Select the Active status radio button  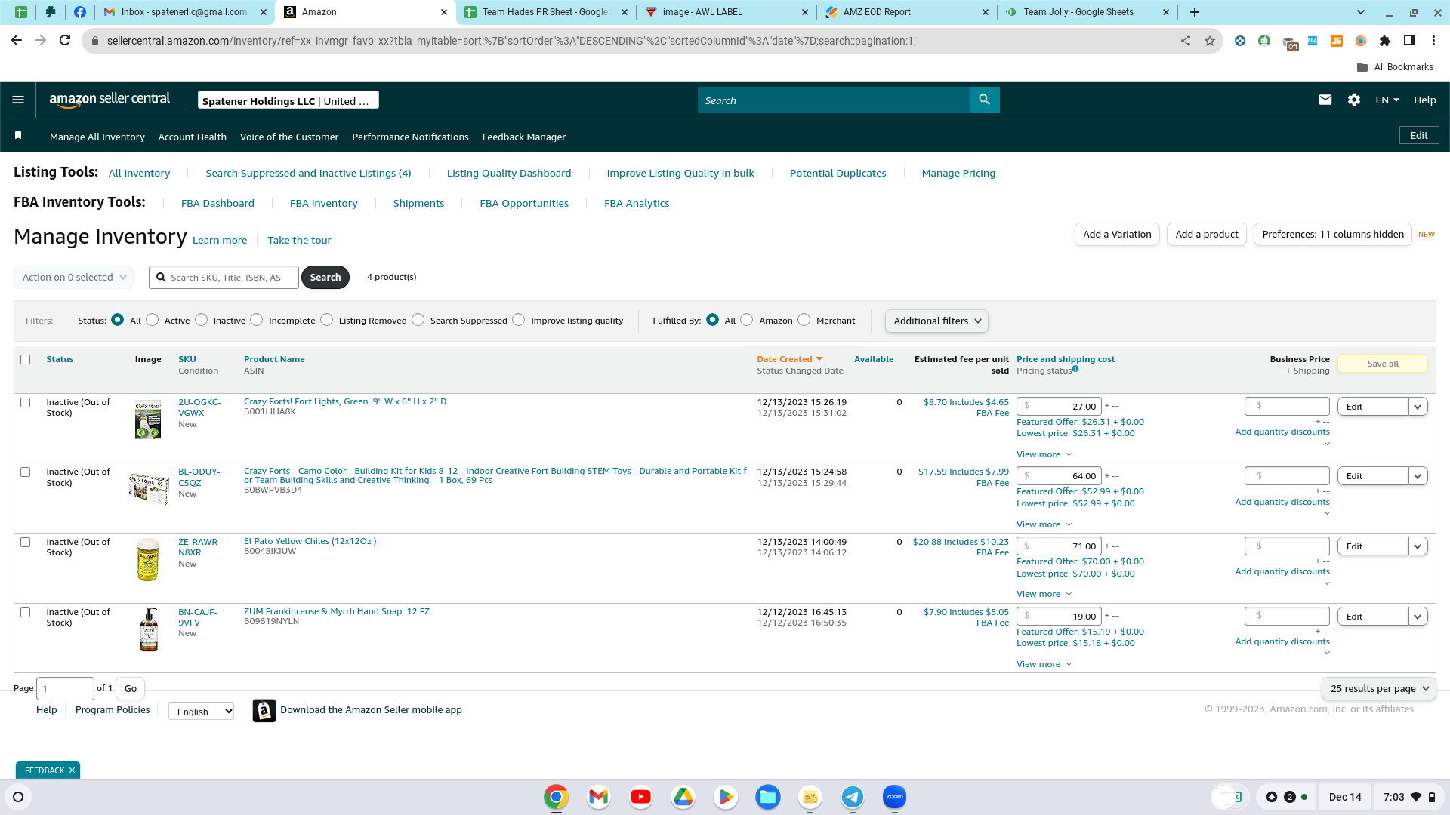pos(153,320)
